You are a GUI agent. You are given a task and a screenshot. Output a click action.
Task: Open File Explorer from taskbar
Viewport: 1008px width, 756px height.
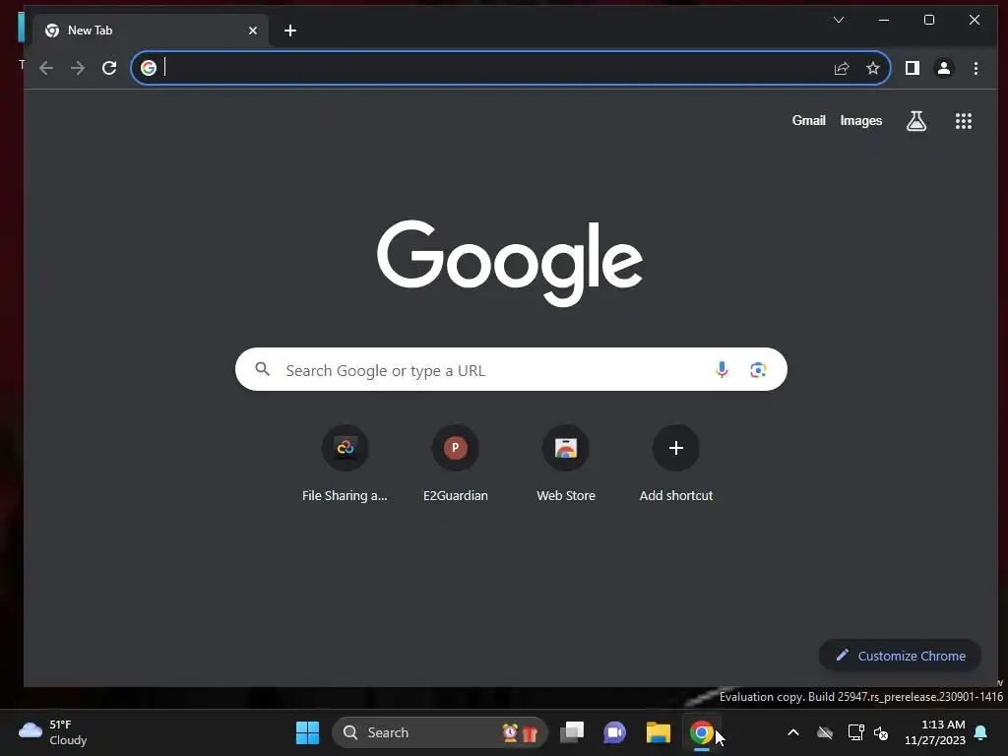[659, 732]
